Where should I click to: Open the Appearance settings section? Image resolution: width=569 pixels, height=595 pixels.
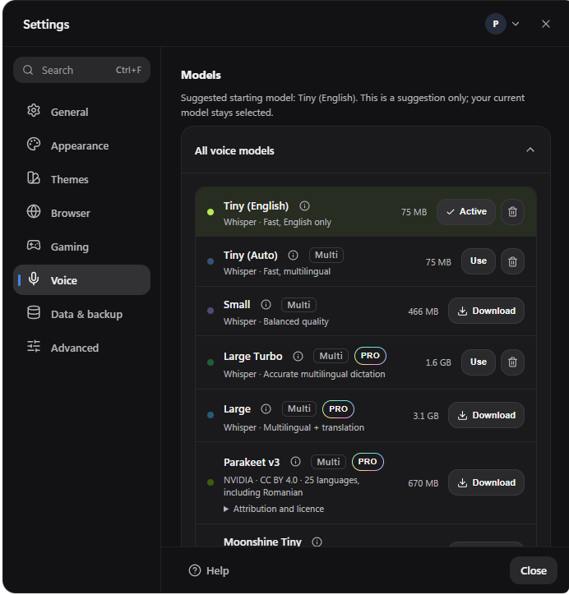coord(81,145)
